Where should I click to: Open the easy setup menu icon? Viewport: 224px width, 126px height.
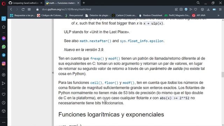coord(220,9)
